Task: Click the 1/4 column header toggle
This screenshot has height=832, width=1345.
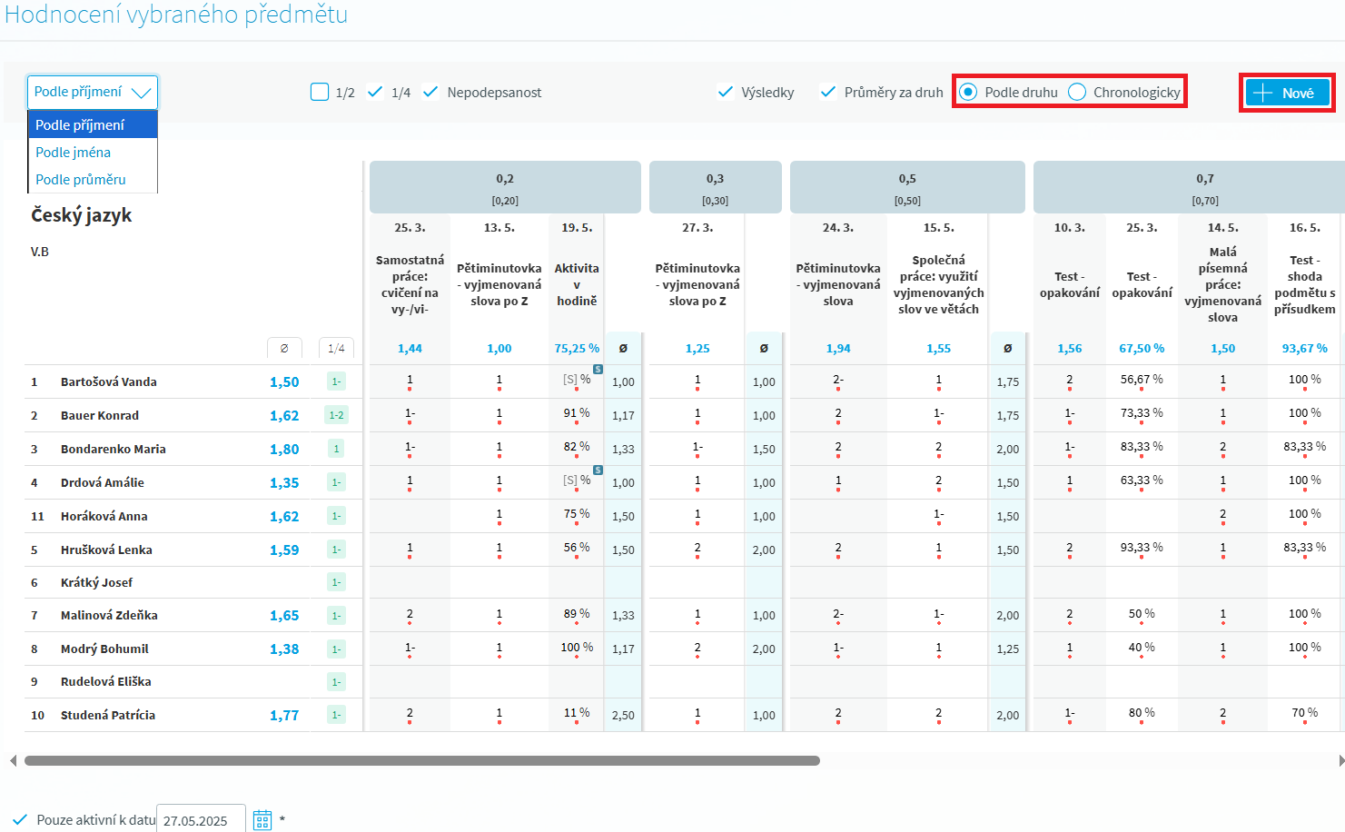Action: [x=336, y=348]
